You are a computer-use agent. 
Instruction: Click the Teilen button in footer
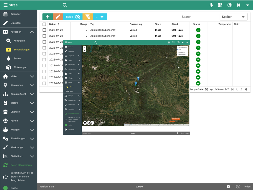coord(247,187)
